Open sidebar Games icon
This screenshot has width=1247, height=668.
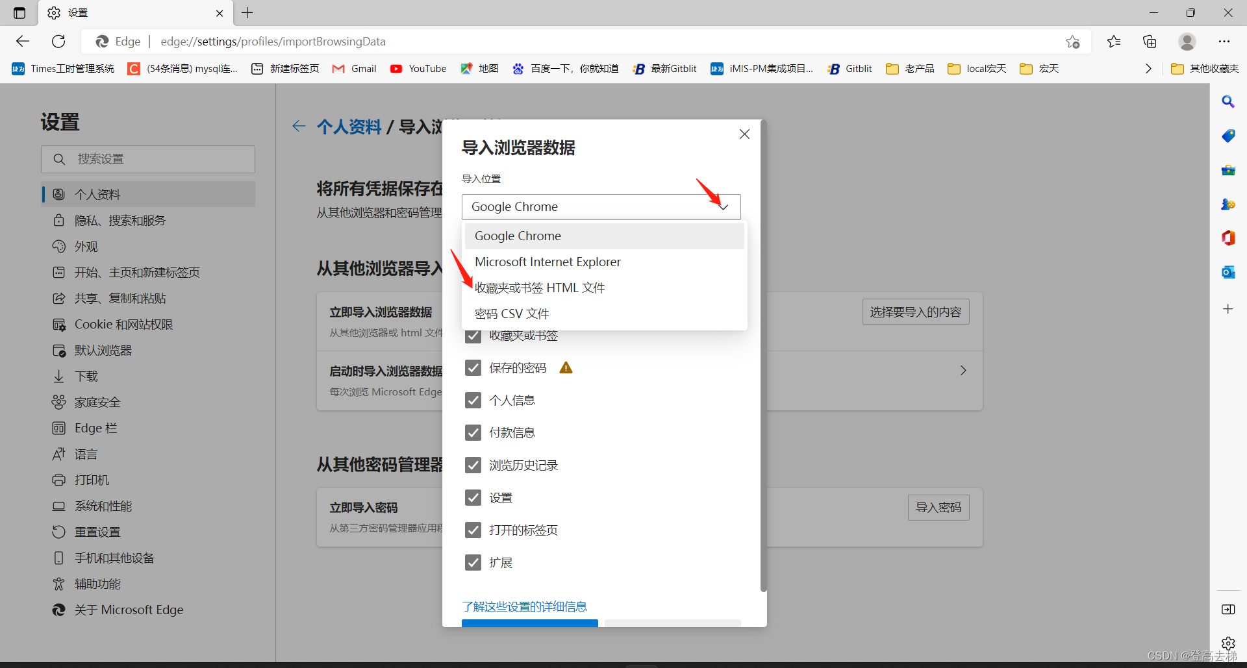(1228, 204)
